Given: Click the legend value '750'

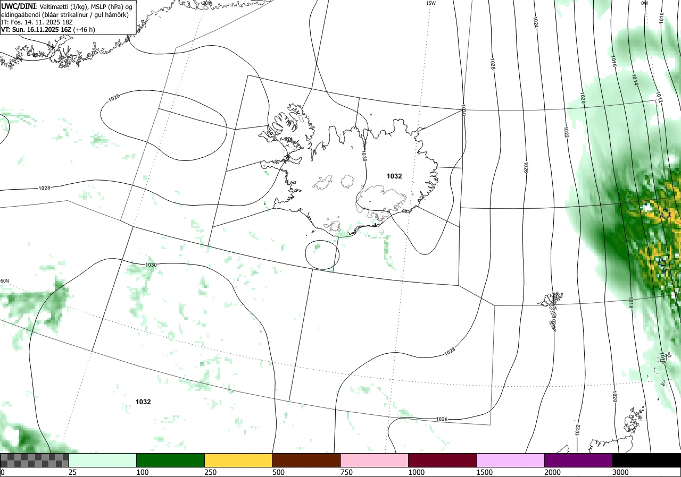Looking at the screenshot, I should tap(346, 472).
